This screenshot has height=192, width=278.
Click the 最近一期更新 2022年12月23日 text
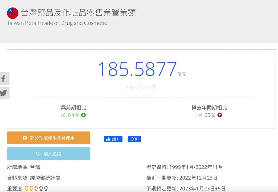[182, 178]
